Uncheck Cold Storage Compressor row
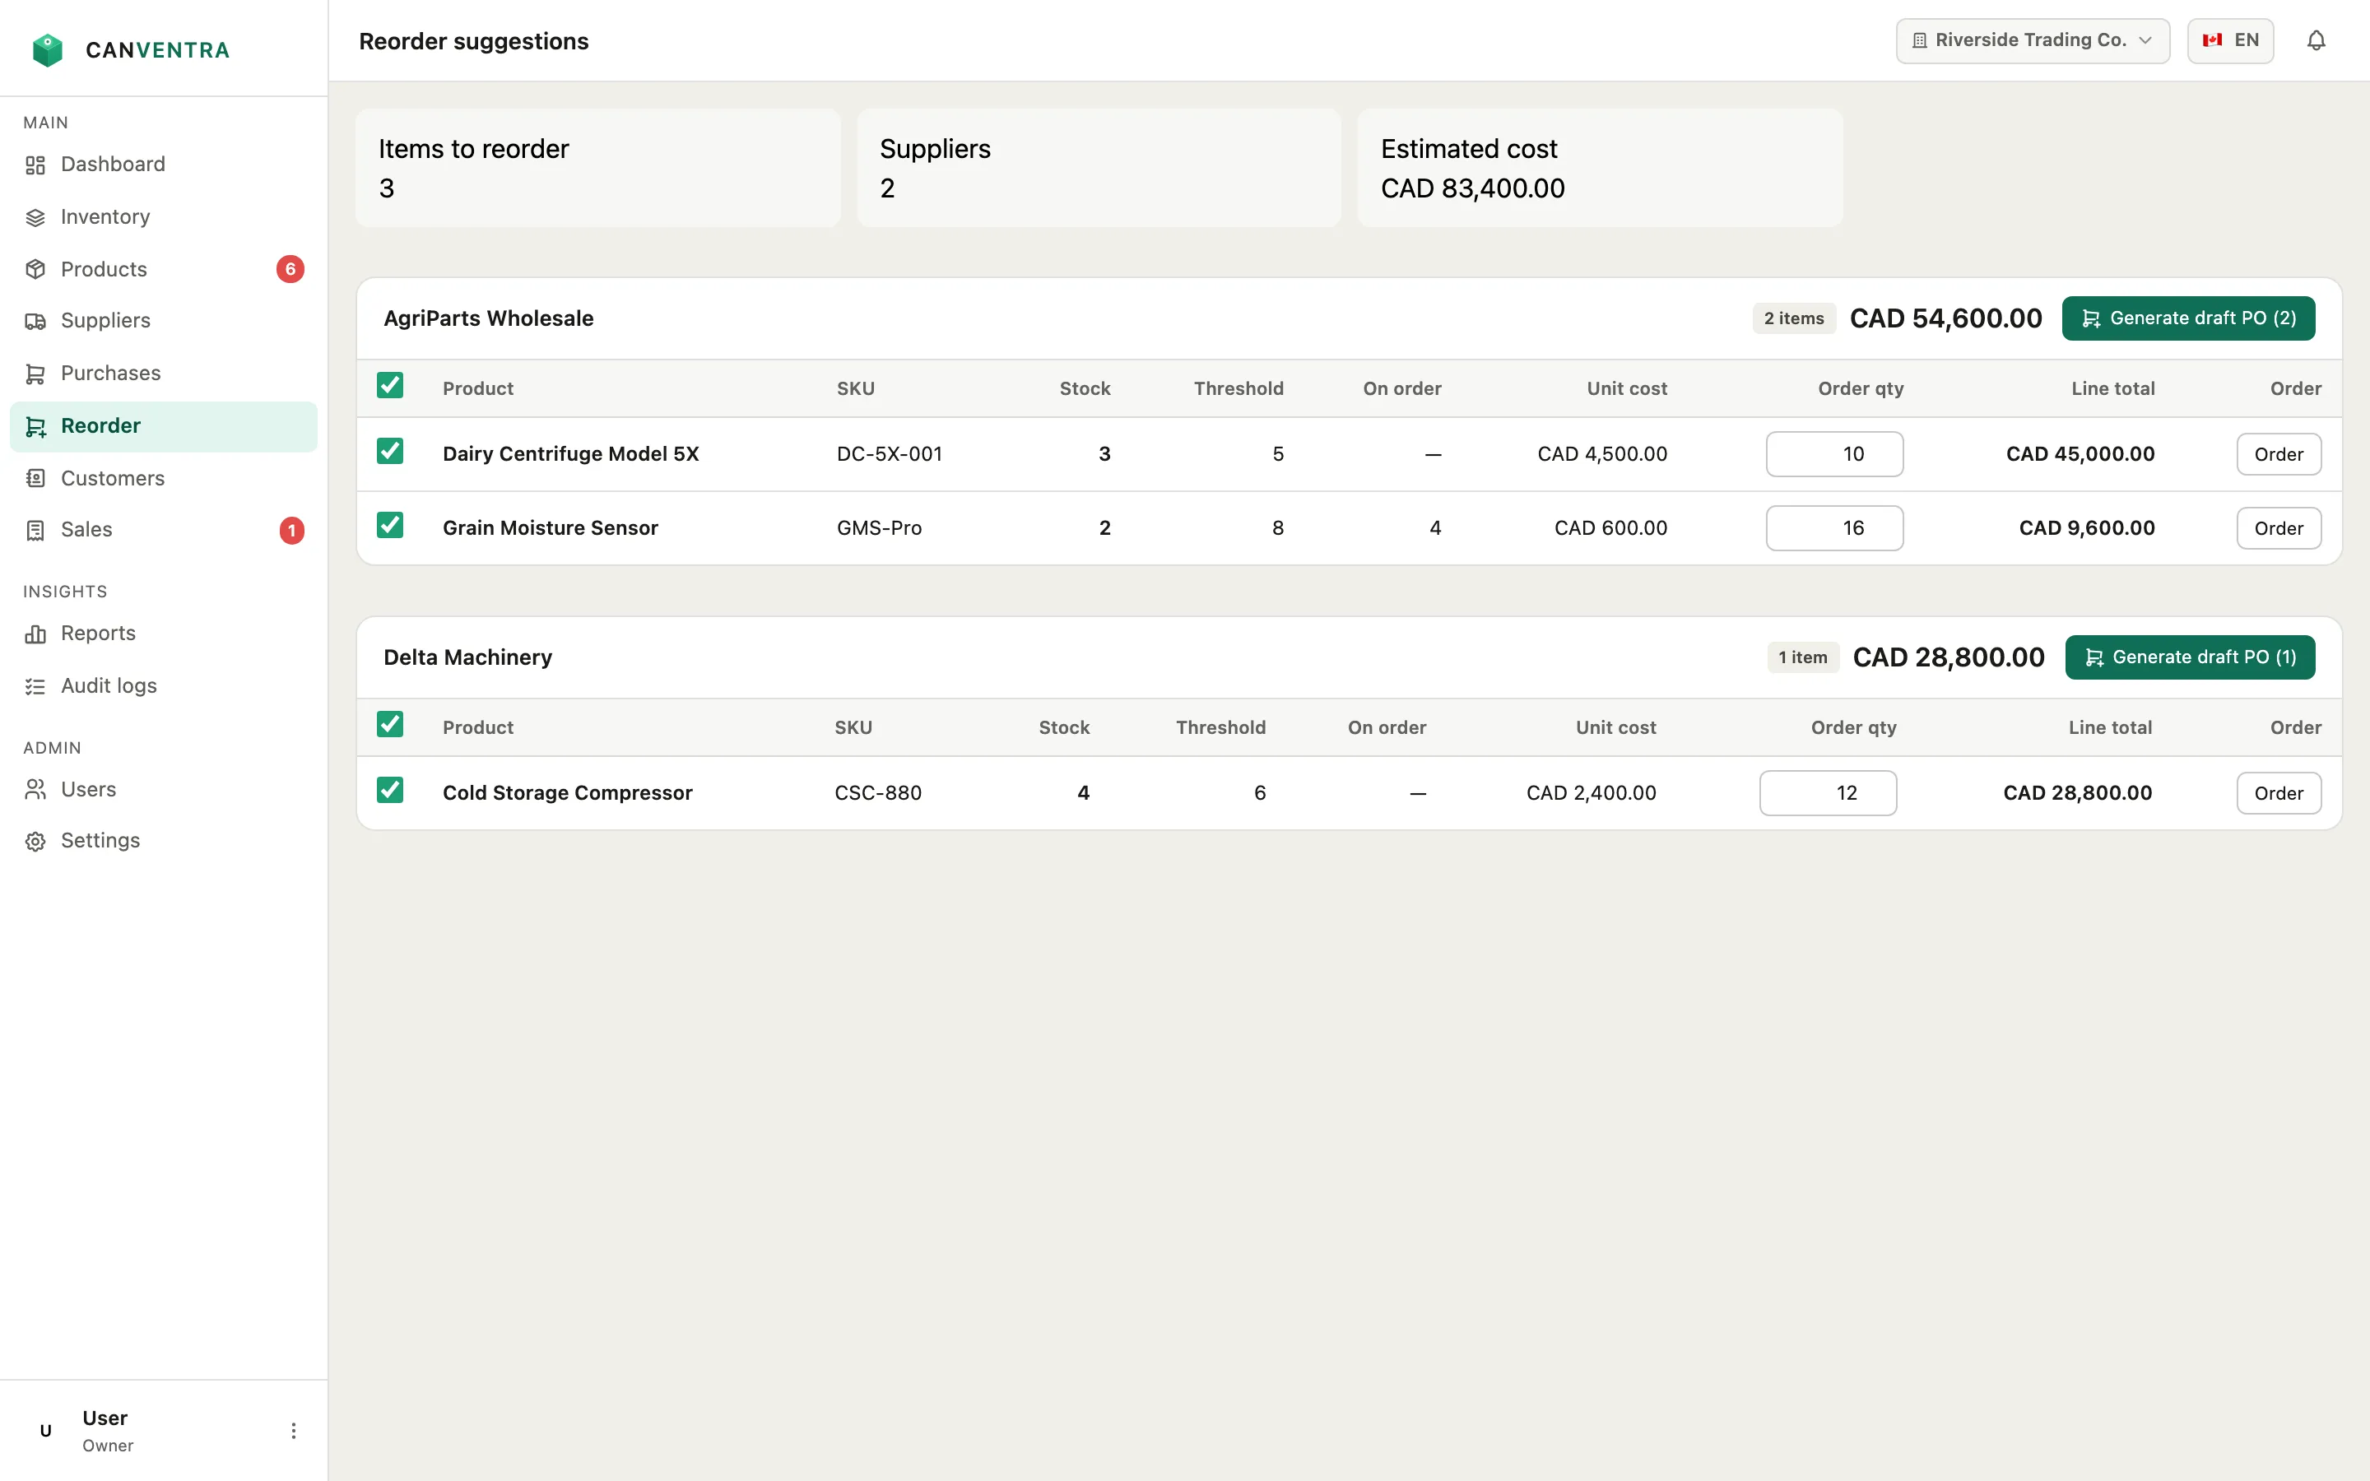This screenshot has width=2370, height=1481. pos(390,791)
